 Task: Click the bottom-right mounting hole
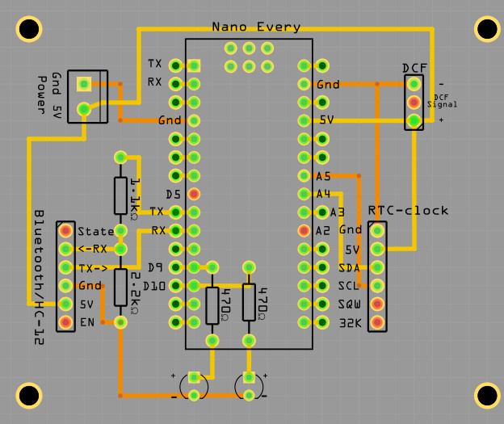pos(487,396)
